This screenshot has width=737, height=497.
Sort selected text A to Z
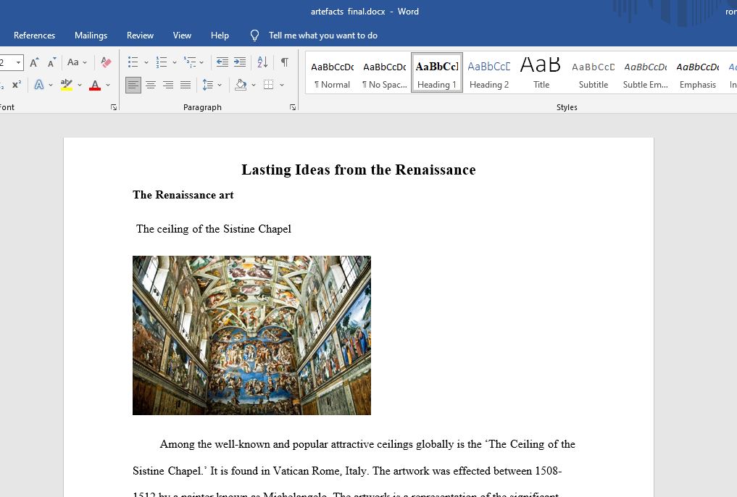262,62
